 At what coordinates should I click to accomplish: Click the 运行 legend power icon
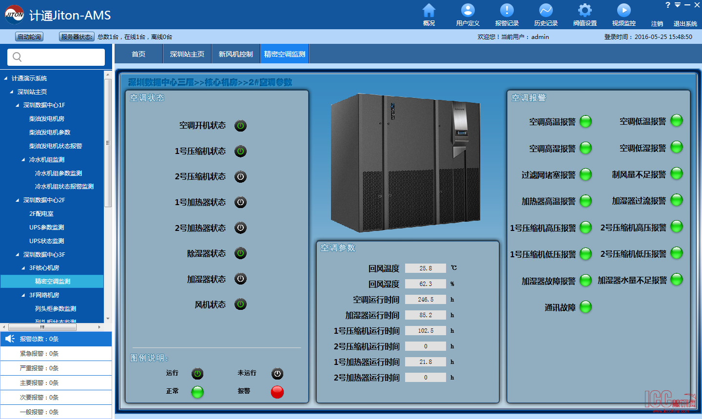[x=197, y=374]
